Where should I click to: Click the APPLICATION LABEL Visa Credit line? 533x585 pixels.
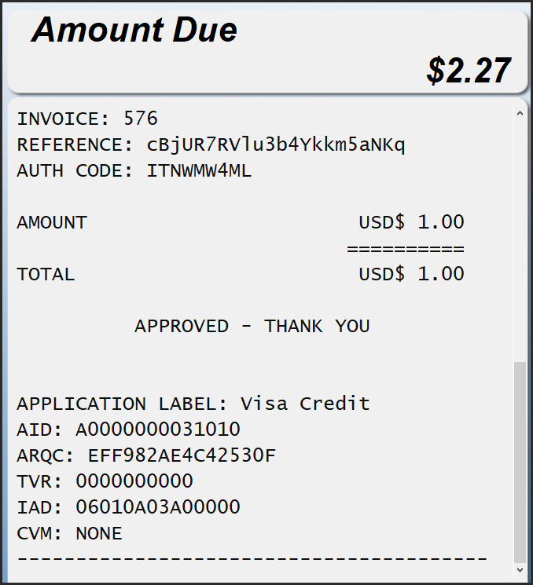(x=193, y=404)
